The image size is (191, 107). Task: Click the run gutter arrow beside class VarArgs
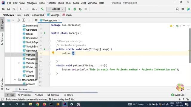(45, 33)
